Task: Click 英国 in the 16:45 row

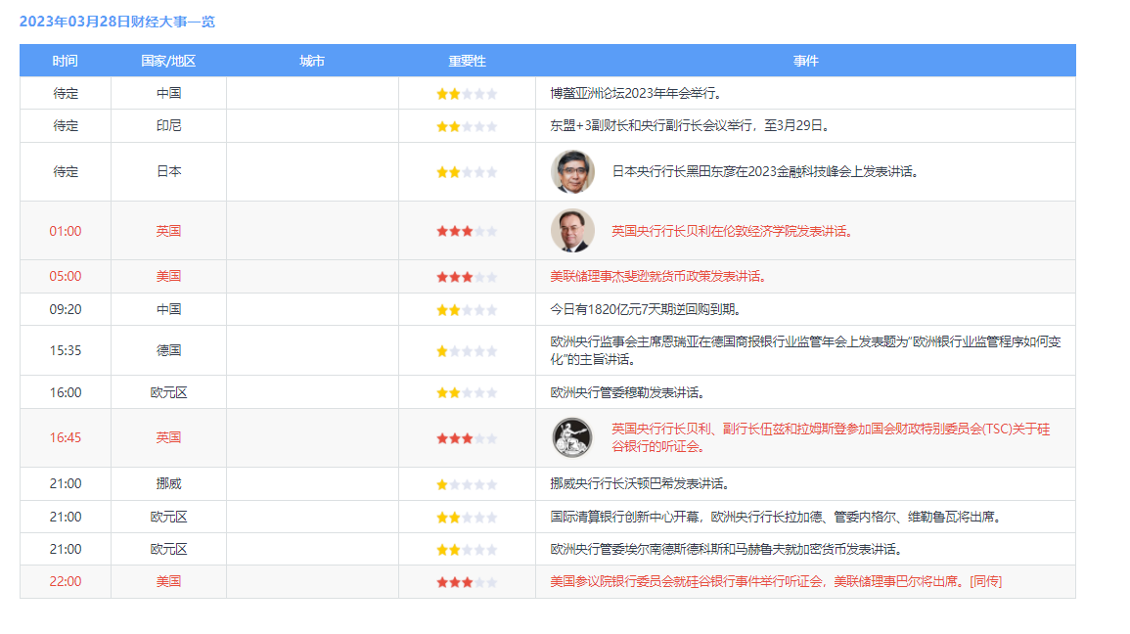Action: click(168, 437)
